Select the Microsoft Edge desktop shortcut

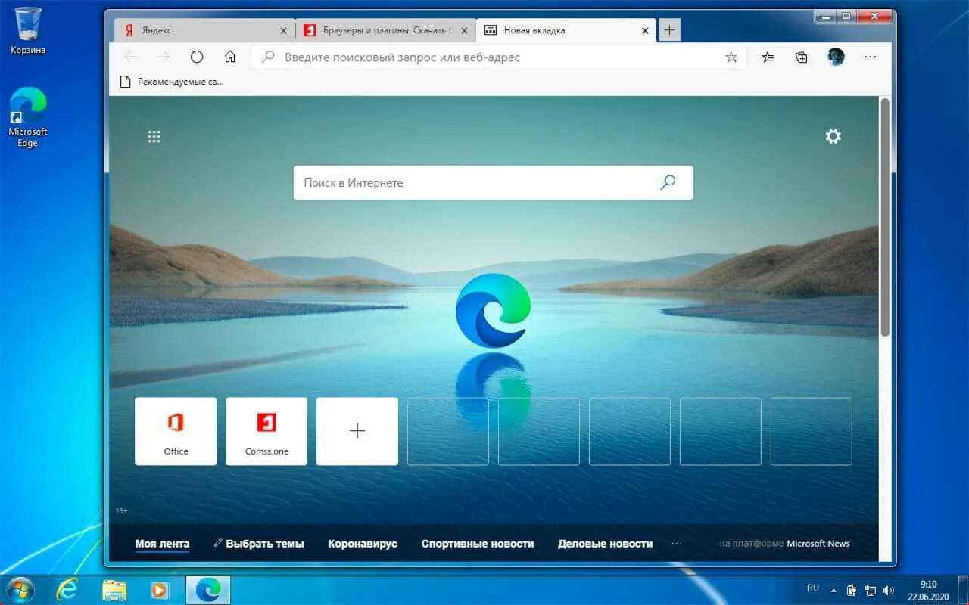(28, 117)
